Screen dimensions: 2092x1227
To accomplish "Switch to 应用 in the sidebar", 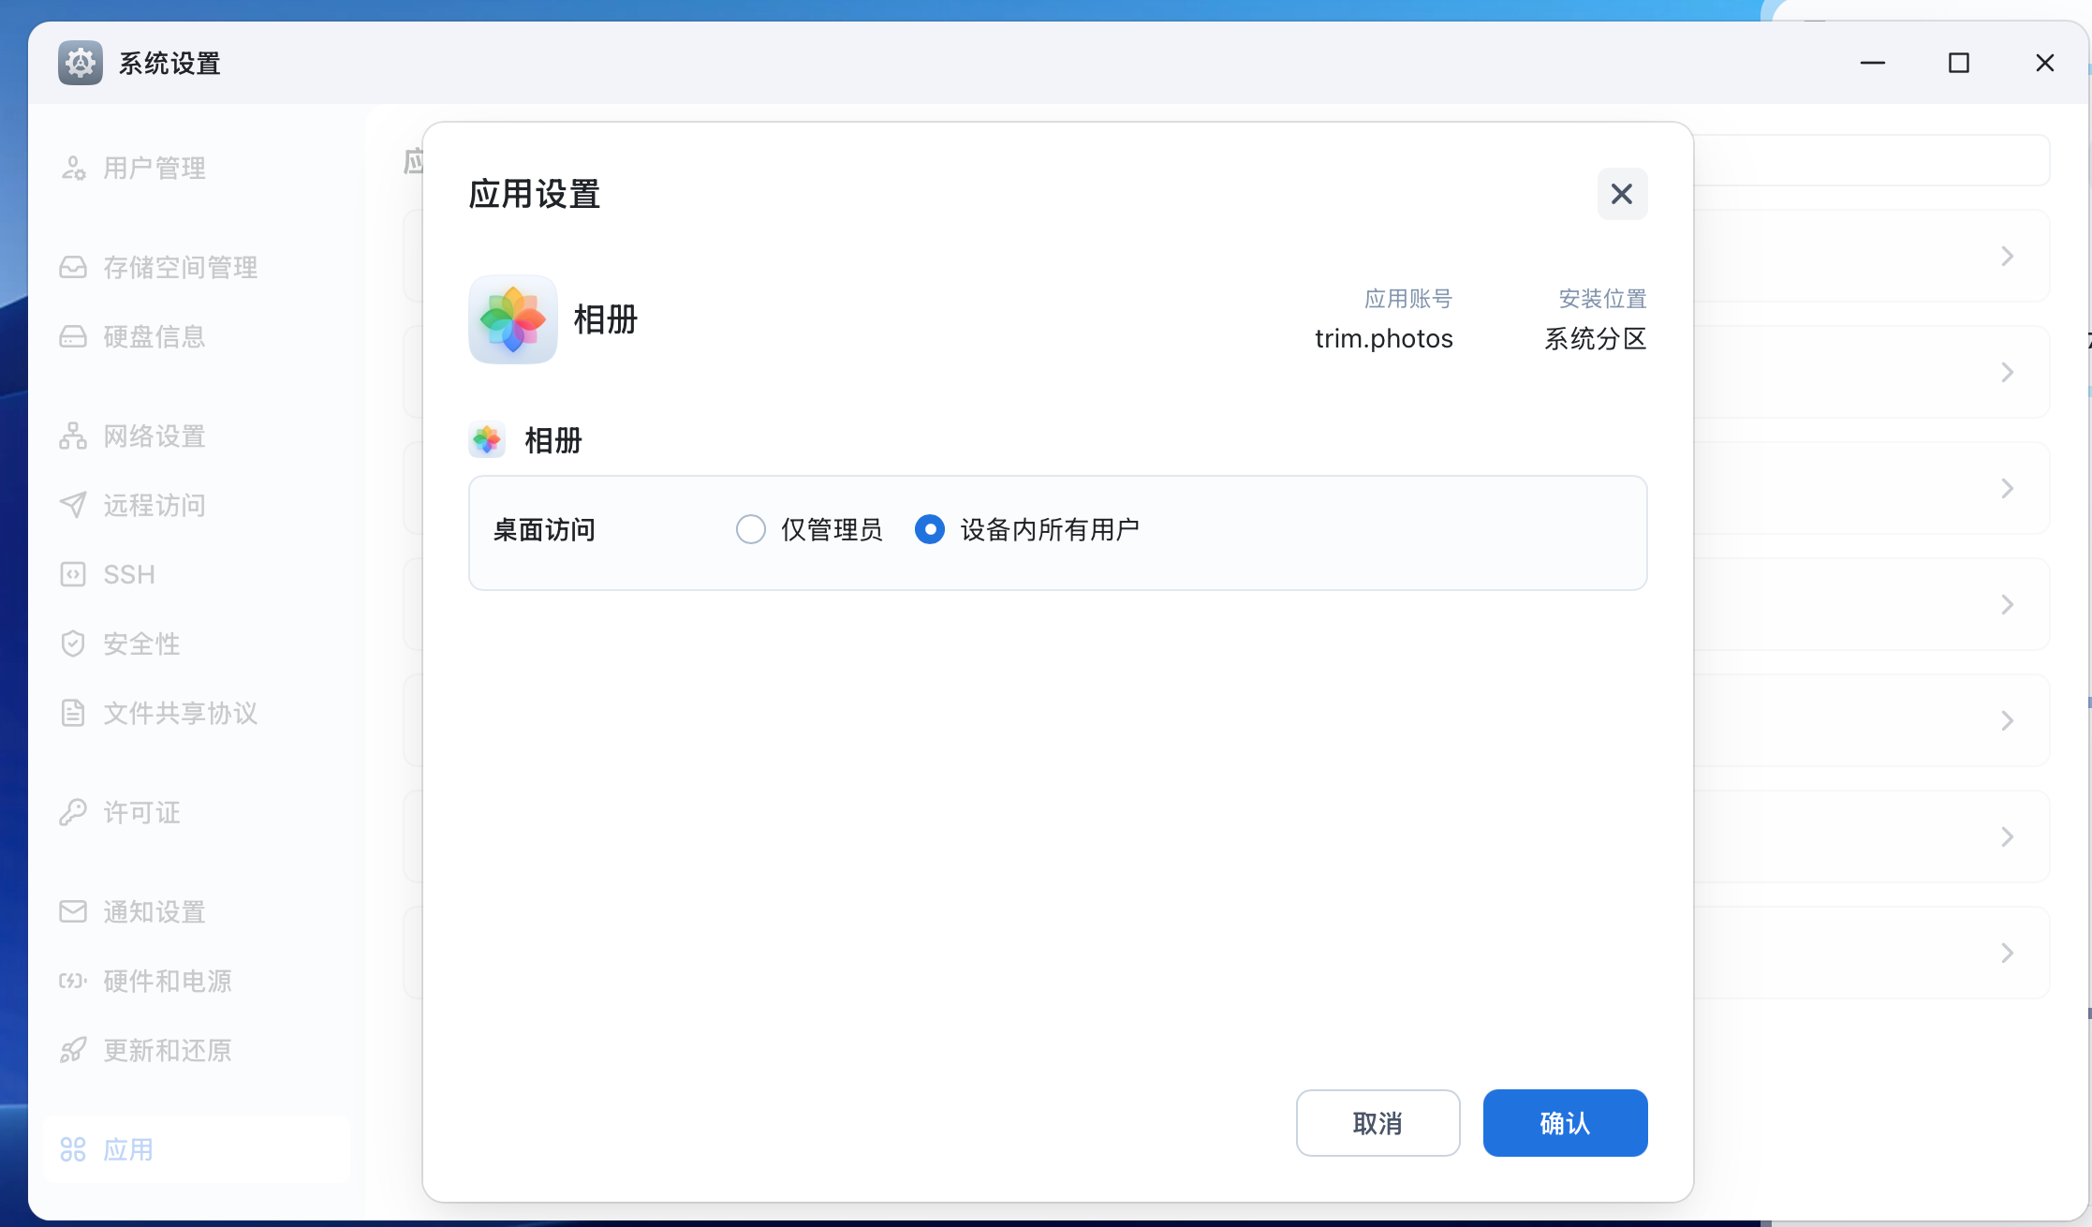I will (127, 1149).
